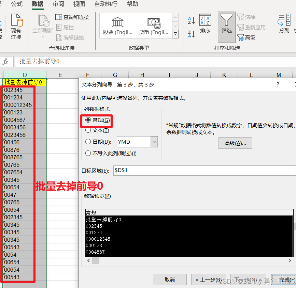Click the cell containing 0004567
This screenshot has width=296, height=288.
(25, 120)
